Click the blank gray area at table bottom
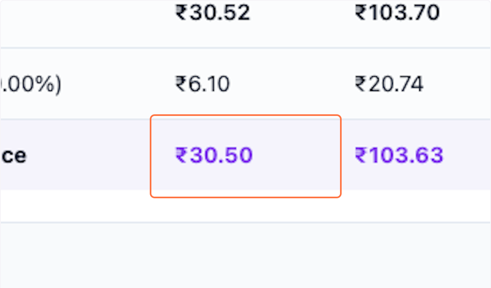The image size is (491, 288). [x=245, y=255]
